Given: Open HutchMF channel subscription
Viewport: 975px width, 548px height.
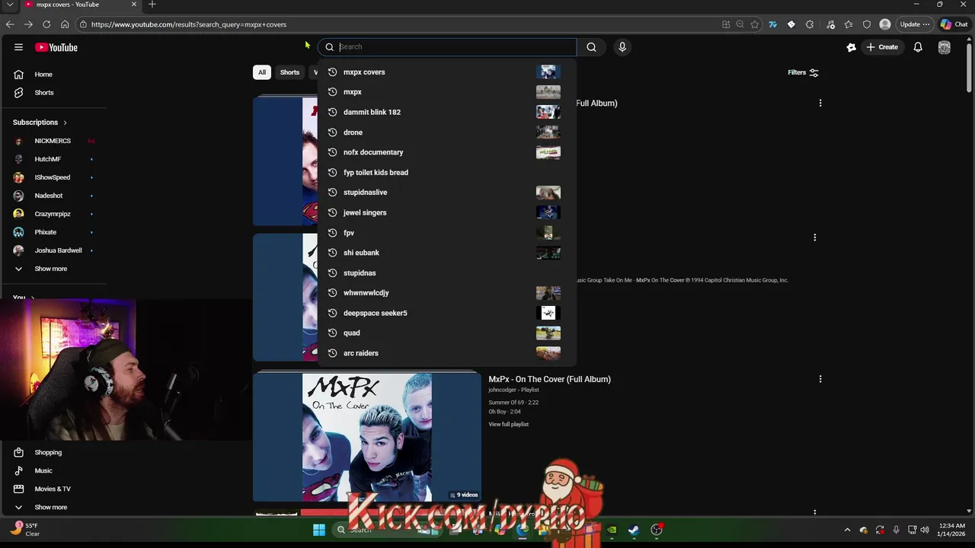Looking at the screenshot, I should (53, 159).
